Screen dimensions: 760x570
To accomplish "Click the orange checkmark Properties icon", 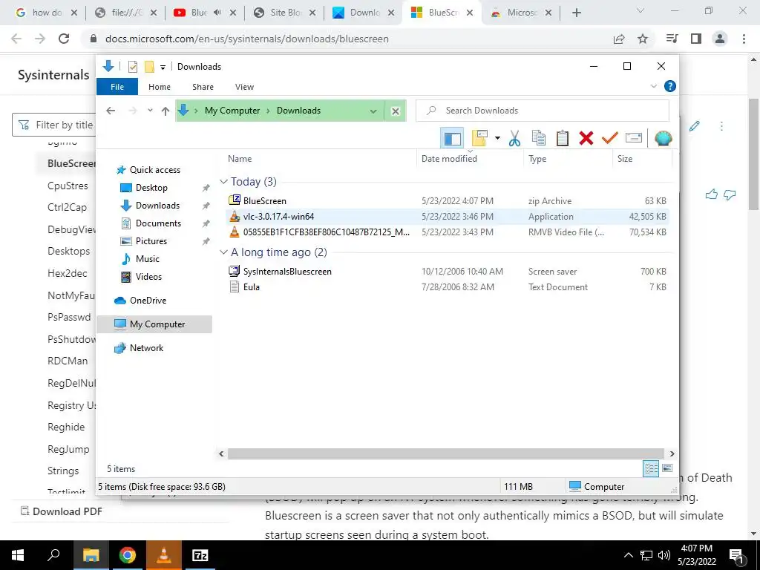I will (x=610, y=139).
